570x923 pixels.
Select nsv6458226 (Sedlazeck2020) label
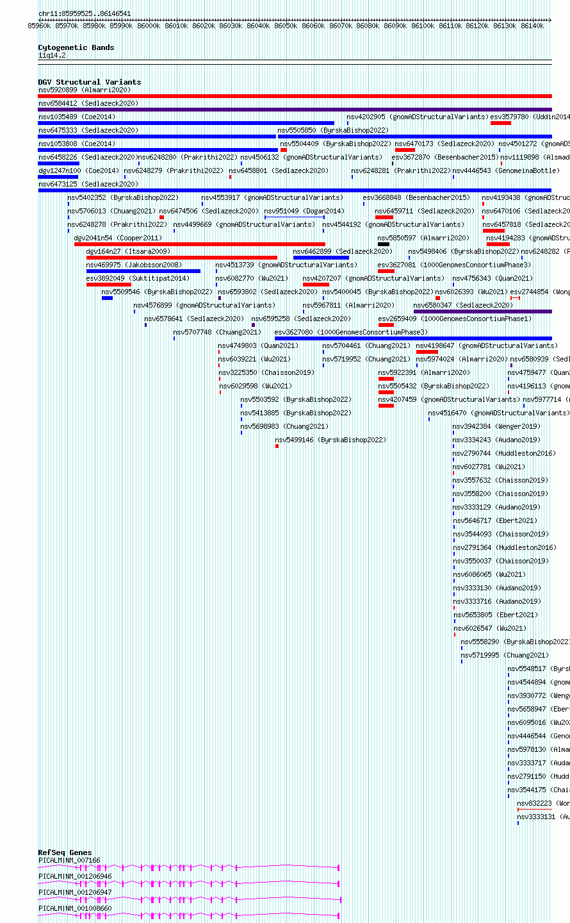point(87,157)
